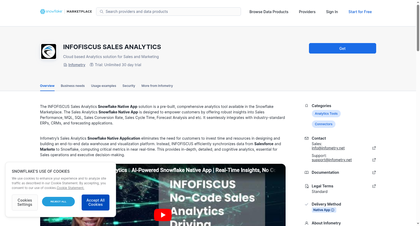The width and height of the screenshot is (420, 226).
Task: Click the Contact envelope icon
Action: [307, 138]
